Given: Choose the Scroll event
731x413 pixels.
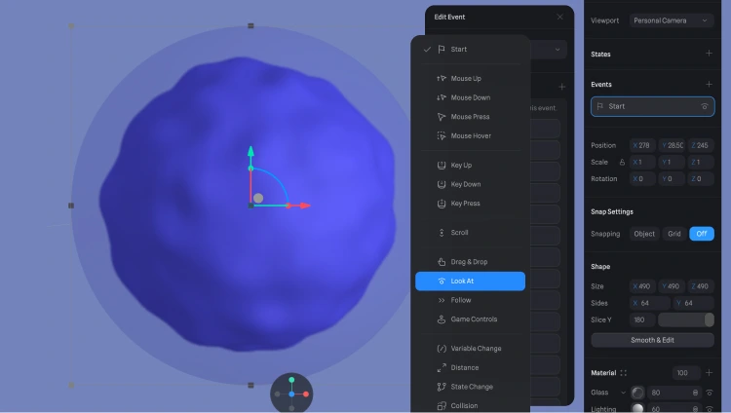Looking at the screenshot, I should [470, 232].
